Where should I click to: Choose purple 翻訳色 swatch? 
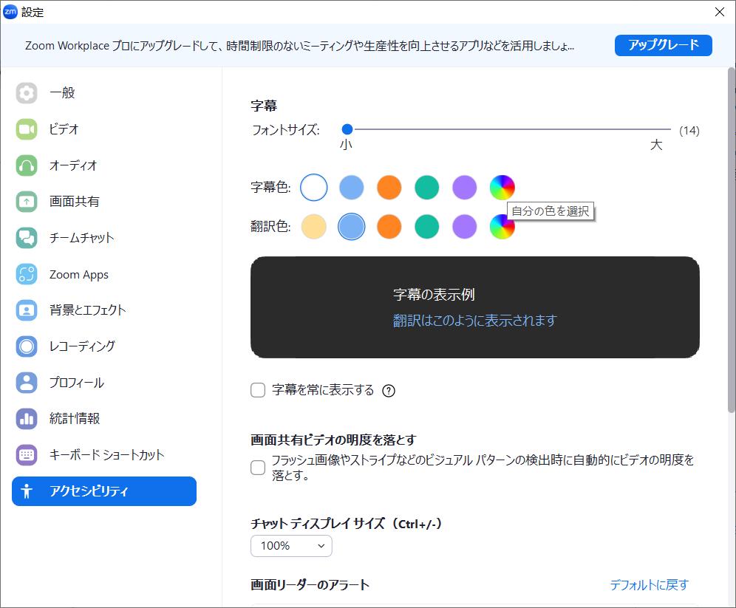pyautogui.click(x=464, y=227)
